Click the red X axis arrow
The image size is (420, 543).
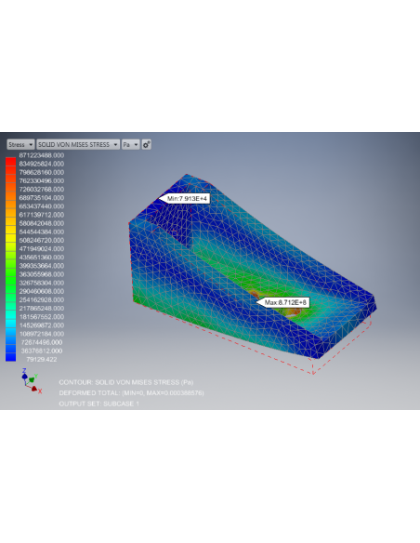(x=34, y=389)
